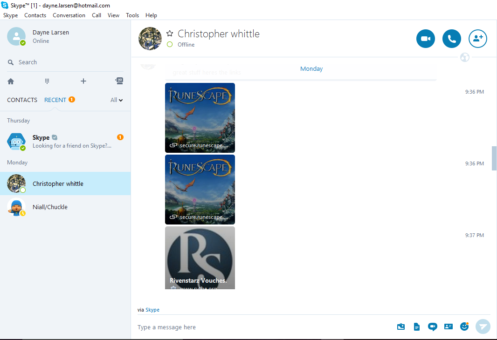The height and width of the screenshot is (340, 497).
Task: Switch to the RECENT tab
Action: click(x=55, y=100)
